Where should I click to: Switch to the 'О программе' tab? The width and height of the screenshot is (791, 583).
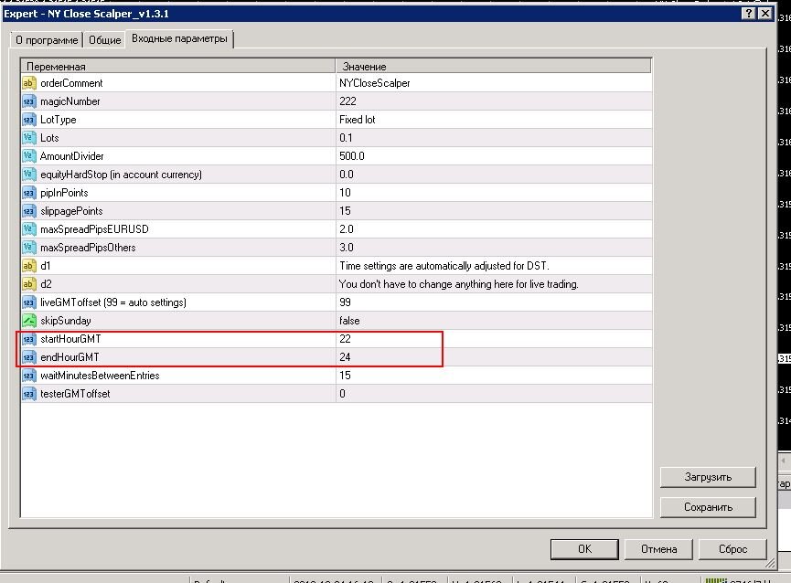[47, 40]
